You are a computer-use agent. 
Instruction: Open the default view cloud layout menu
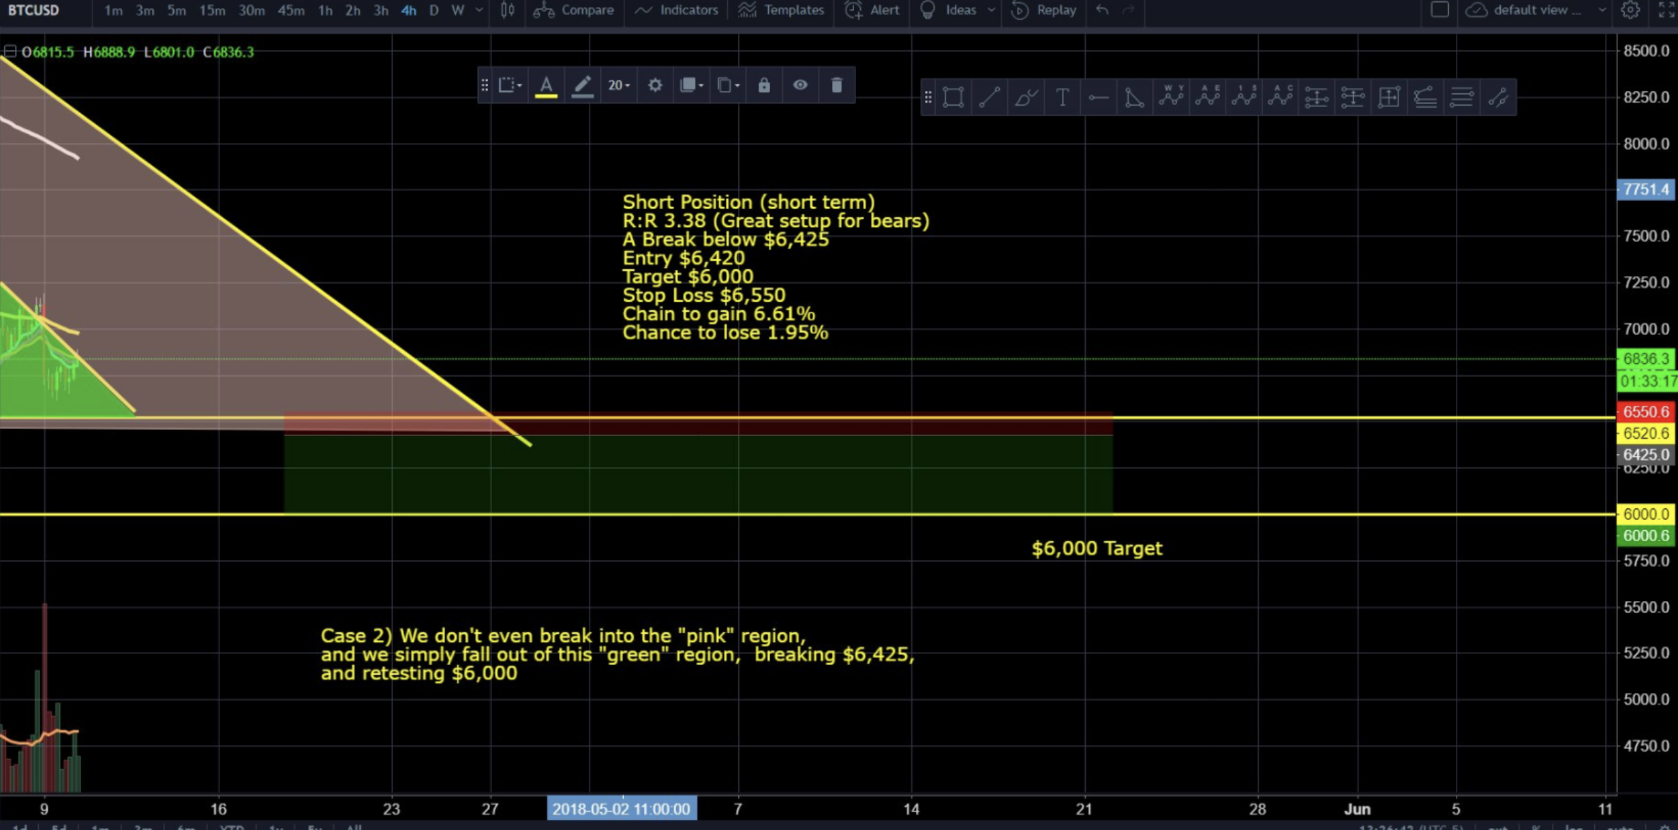1535,10
